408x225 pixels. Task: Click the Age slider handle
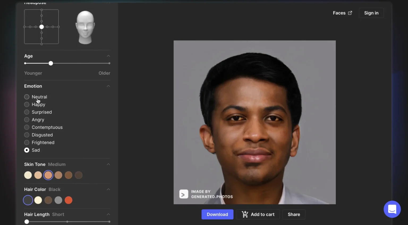[51, 63]
